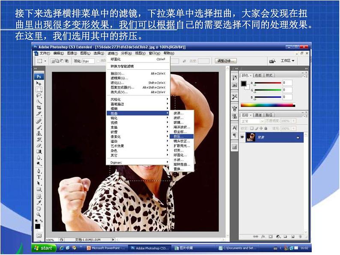Open the blend mode 正常 dropdown

pos(252,121)
